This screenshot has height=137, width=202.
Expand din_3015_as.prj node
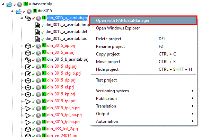[21, 53]
